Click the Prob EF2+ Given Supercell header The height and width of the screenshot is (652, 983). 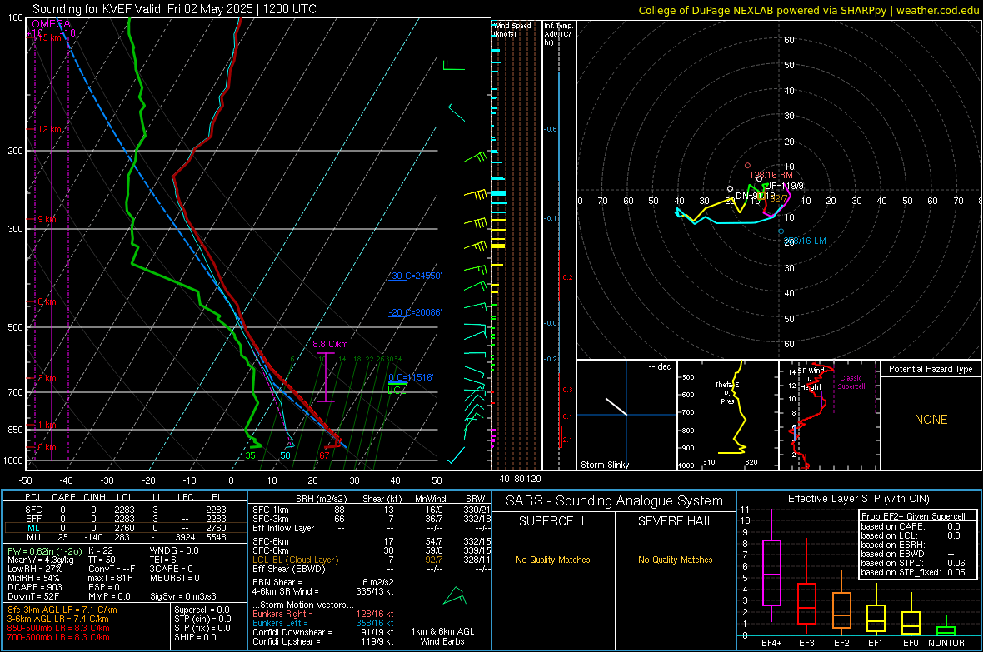point(913,516)
